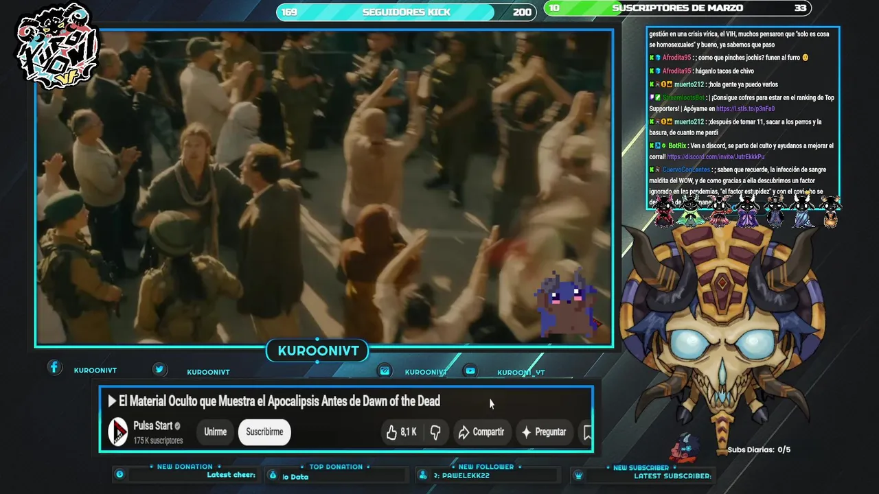Screen dimensions: 879x494
Task: Click the Suscriptores de Marzo progress bar
Action: pos(678,8)
